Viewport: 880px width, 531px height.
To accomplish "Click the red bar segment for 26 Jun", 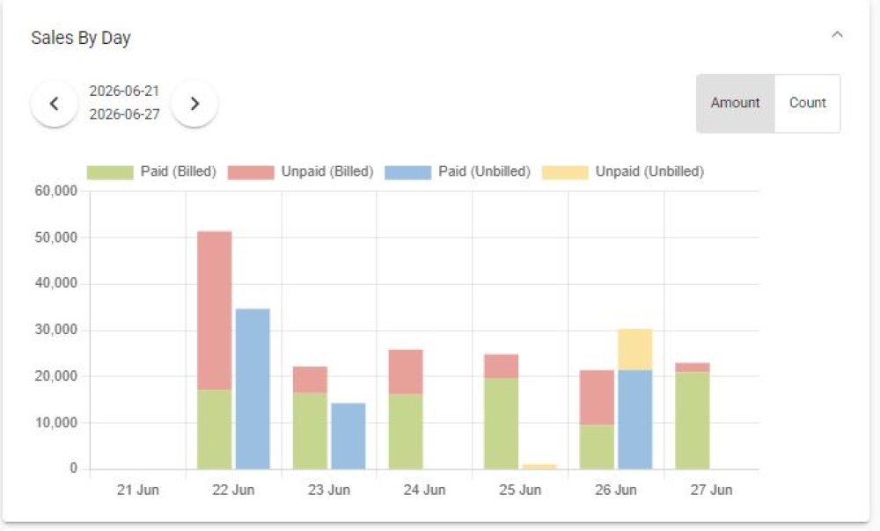I will pyautogui.click(x=598, y=397).
